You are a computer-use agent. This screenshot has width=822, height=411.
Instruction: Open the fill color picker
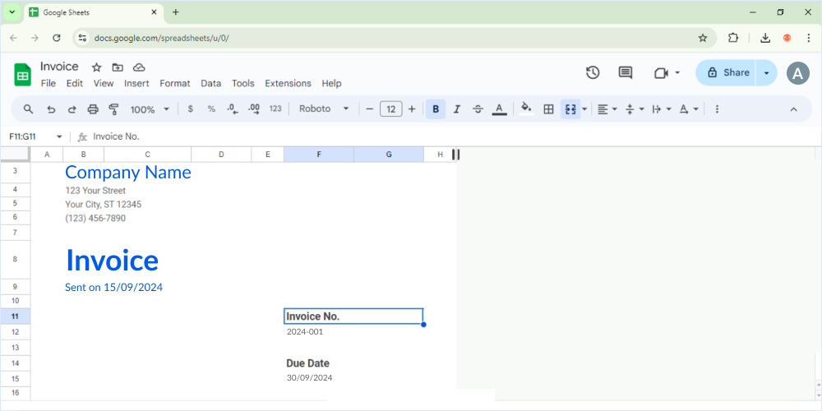[x=526, y=109]
